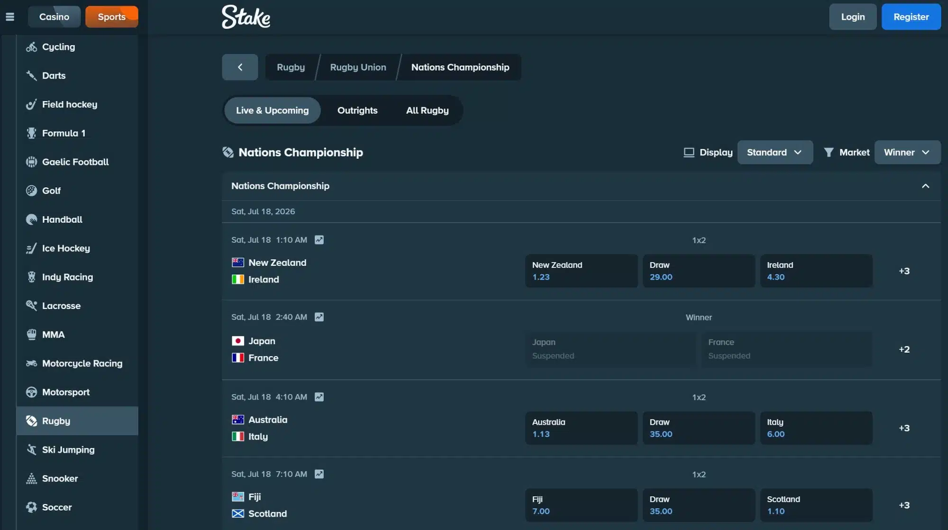
Task: Open the Standard display dropdown
Action: point(775,152)
